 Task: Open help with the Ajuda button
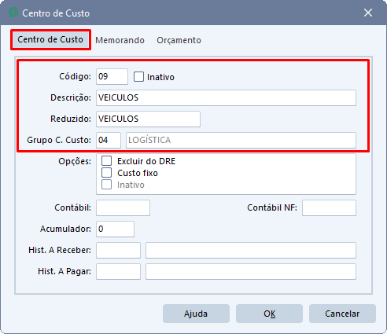click(x=196, y=314)
